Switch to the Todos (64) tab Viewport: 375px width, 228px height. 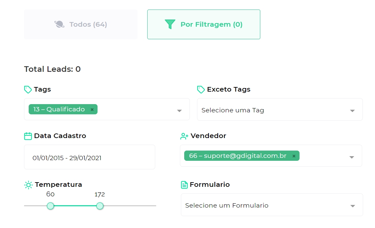(x=81, y=24)
